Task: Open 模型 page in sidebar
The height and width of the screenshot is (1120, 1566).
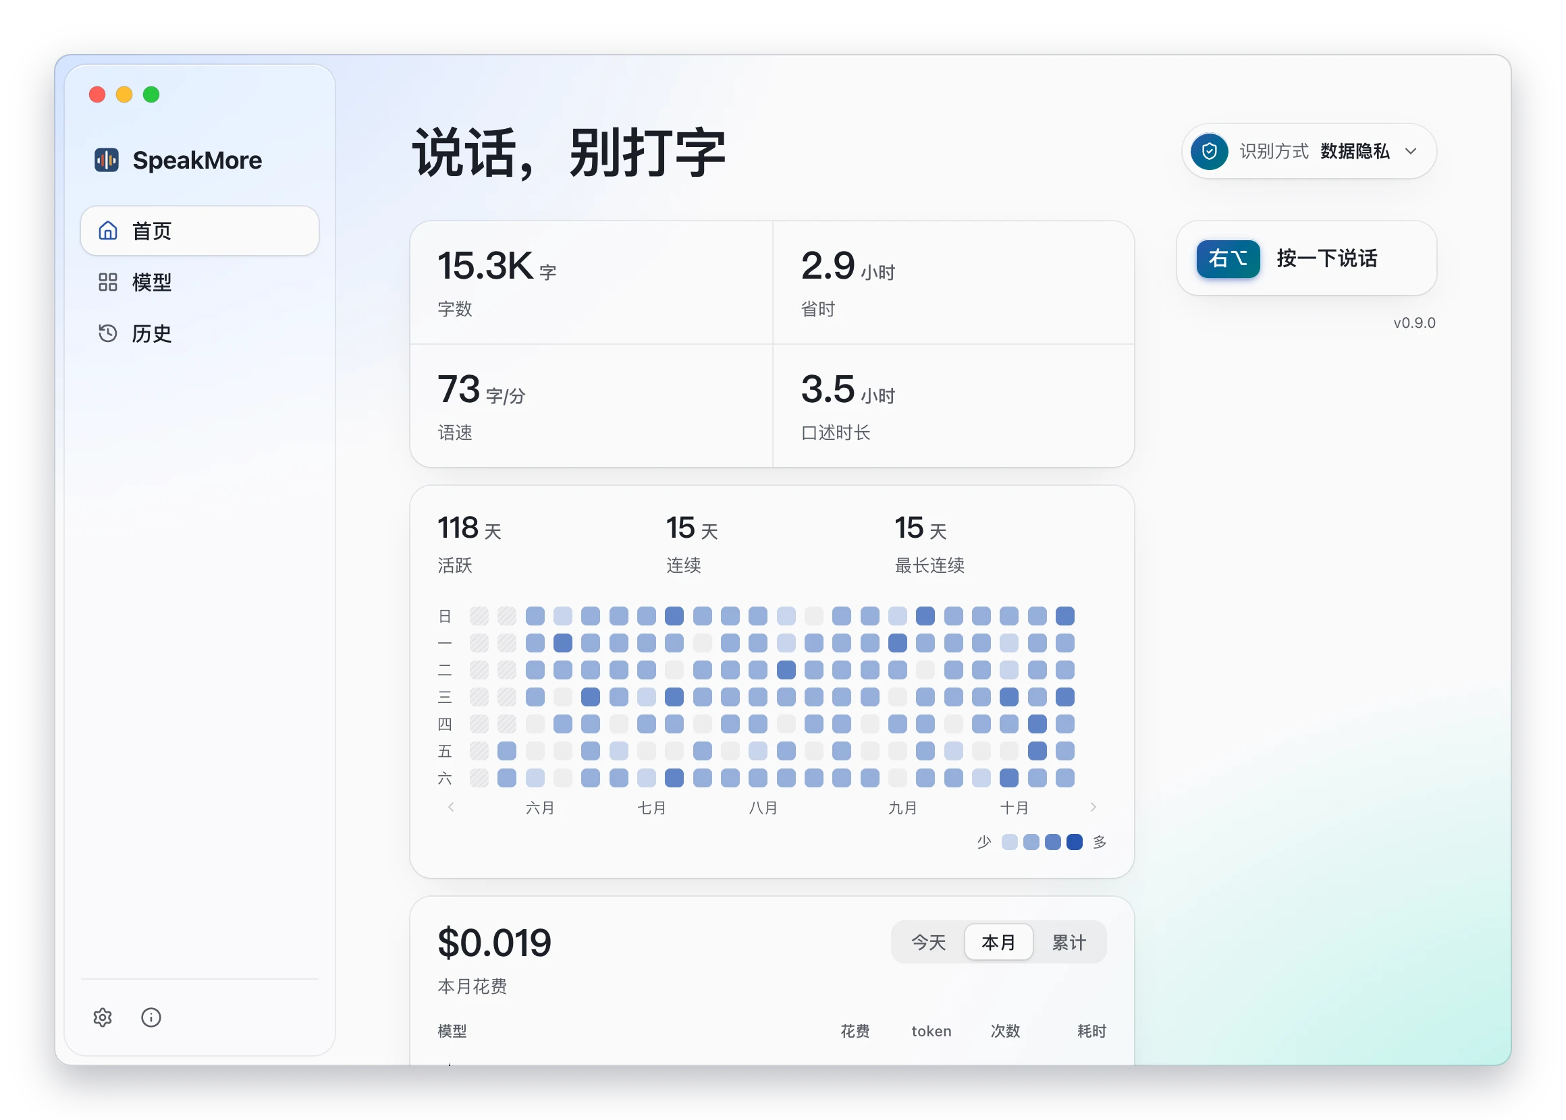Action: click(x=200, y=282)
